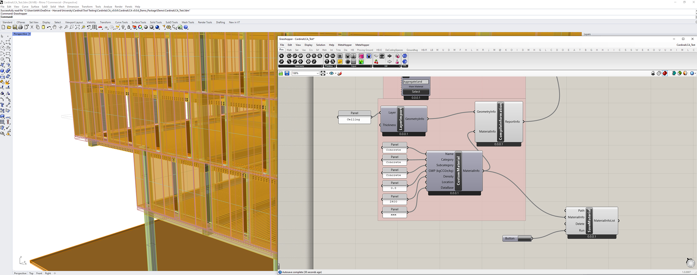This screenshot has width=697, height=275.
Task: Open the 138% zoom level dropdown
Action: 318,73
